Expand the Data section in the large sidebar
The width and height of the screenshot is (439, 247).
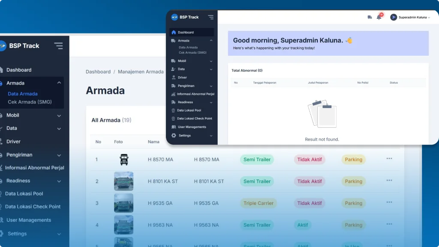point(59,129)
